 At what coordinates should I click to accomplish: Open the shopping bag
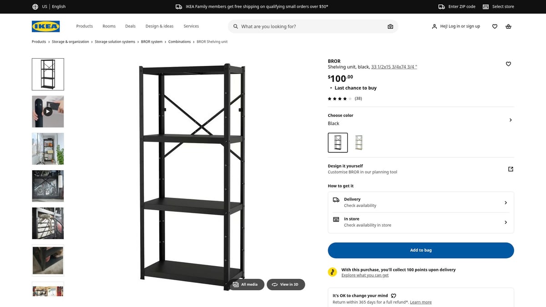coord(508,26)
